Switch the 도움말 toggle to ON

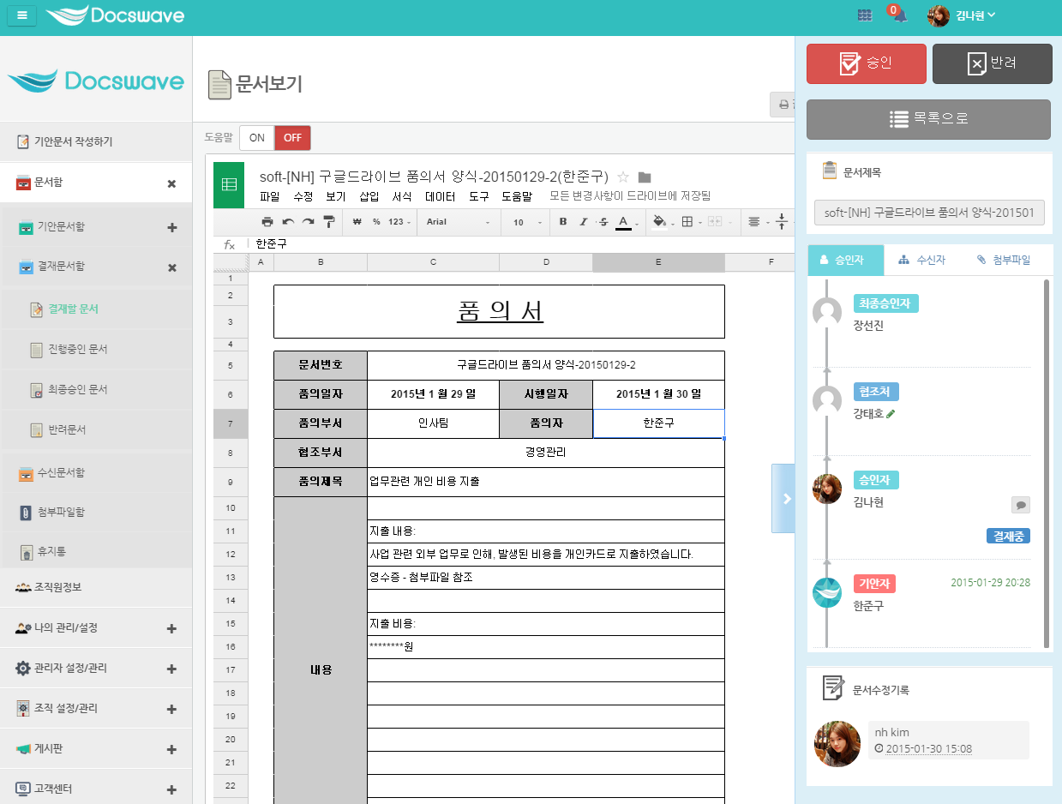click(256, 138)
